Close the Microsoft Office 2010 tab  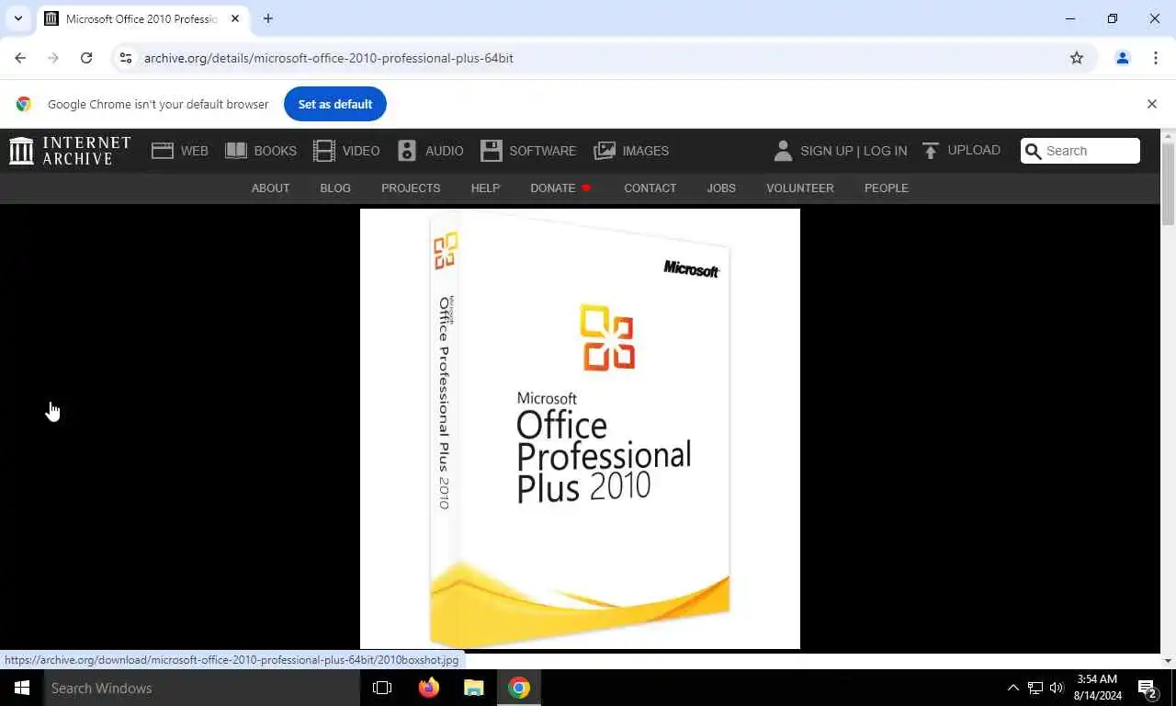pyautogui.click(x=235, y=18)
